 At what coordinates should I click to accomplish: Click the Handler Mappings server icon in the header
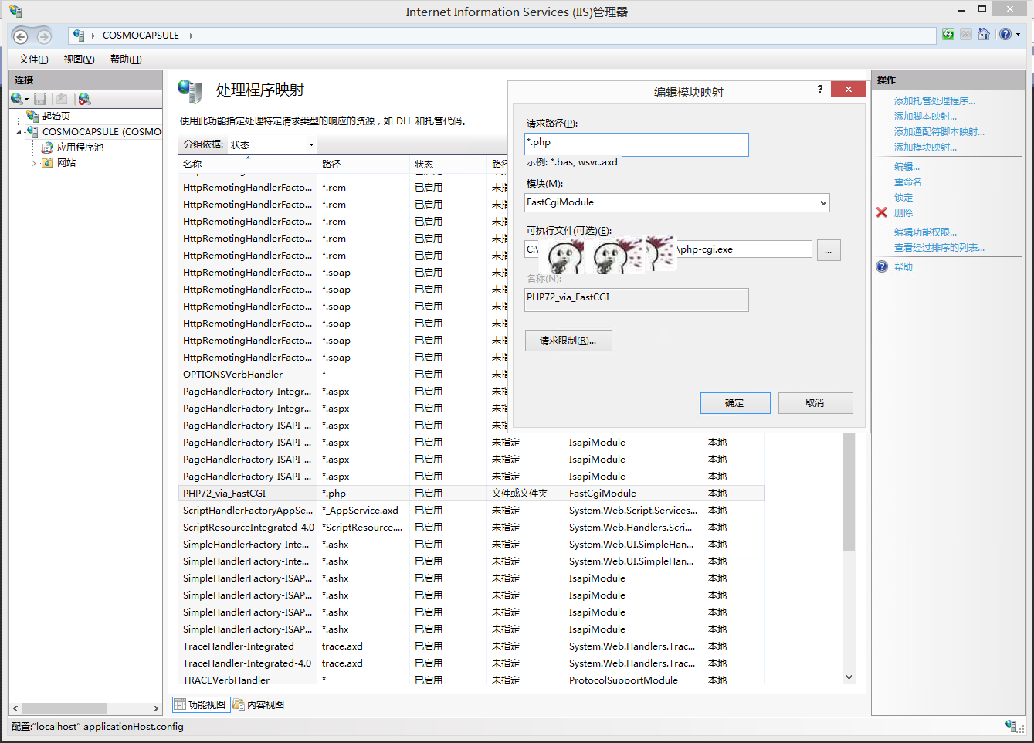click(x=190, y=90)
